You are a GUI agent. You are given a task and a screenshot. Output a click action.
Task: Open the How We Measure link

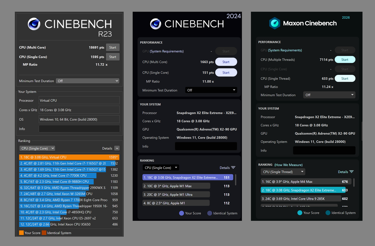(x=288, y=165)
